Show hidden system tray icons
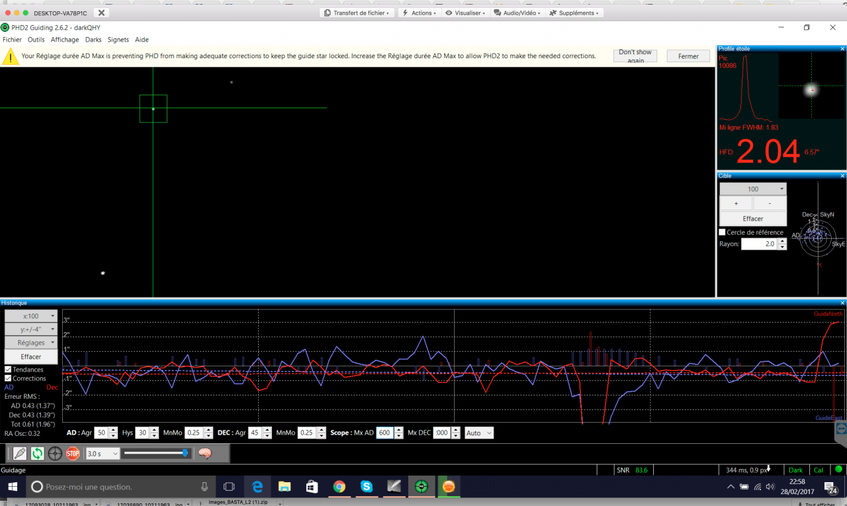The height and width of the screenshot is (506, 847). 731,487
